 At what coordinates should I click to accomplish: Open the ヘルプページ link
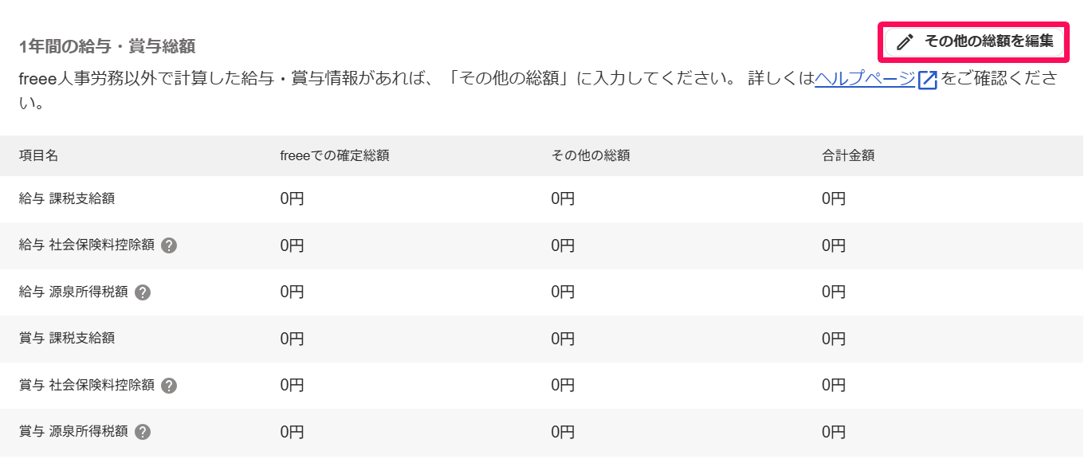point(865,79)
